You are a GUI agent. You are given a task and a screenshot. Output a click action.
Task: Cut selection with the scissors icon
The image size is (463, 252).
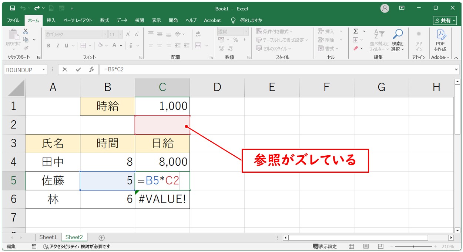[26, 31]
